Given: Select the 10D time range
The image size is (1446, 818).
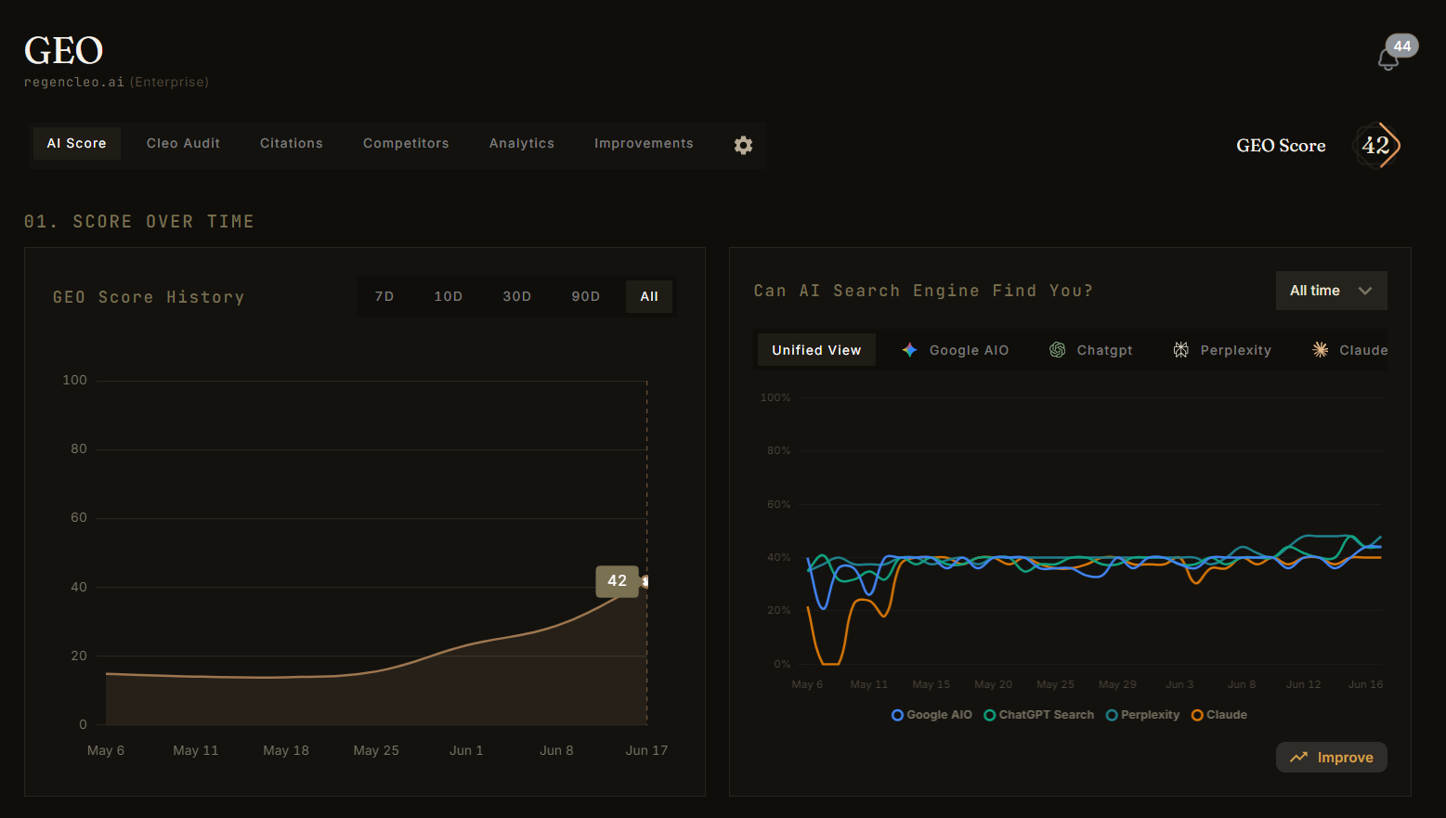Looking at the screenshot, I should [449, 296].
